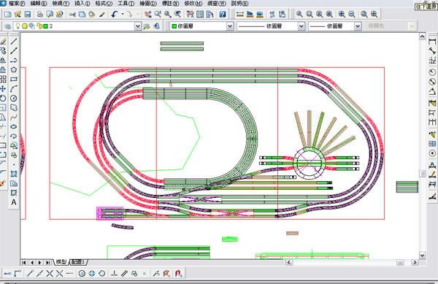This screenshot has height=284, width=438.
Task: Click the Save floppy disk icon
Action: point(28,15)
